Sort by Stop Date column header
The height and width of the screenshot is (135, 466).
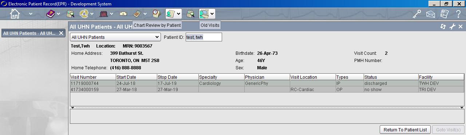click(178, 77)
